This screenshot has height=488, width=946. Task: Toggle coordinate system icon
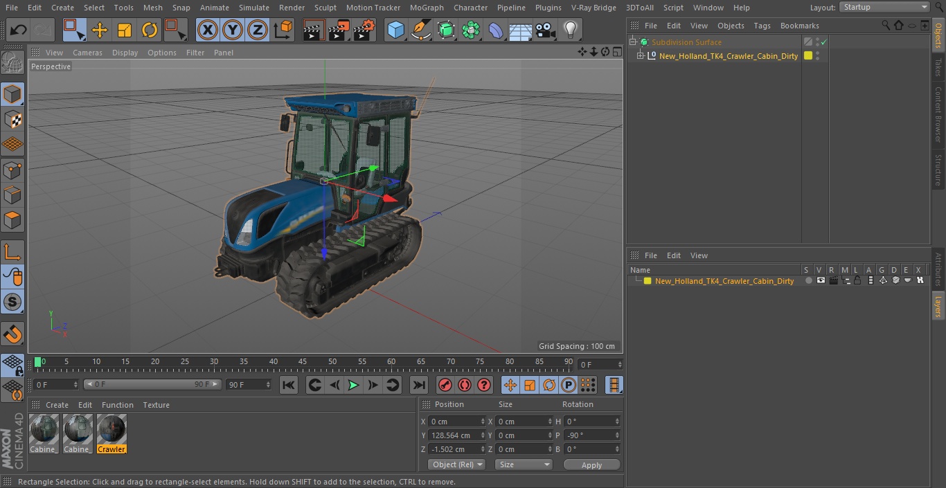(x=283, y=30)
